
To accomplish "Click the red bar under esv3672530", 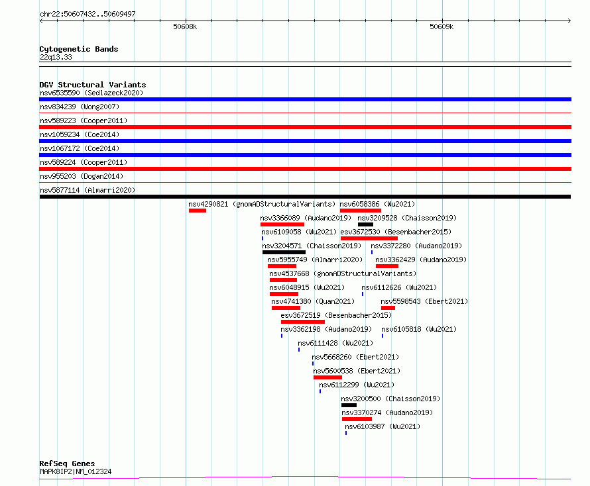I will (369, 238).
